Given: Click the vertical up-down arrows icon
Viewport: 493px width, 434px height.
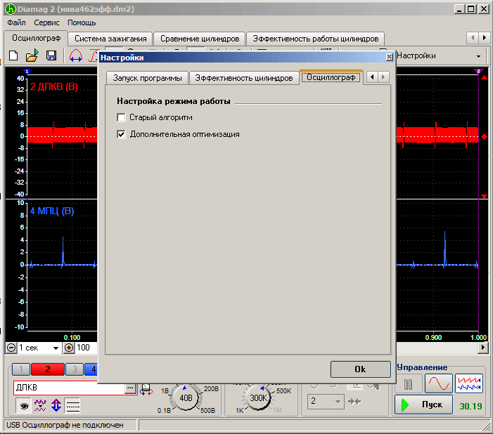Looking at the screenshot, I should click(56, 405).
